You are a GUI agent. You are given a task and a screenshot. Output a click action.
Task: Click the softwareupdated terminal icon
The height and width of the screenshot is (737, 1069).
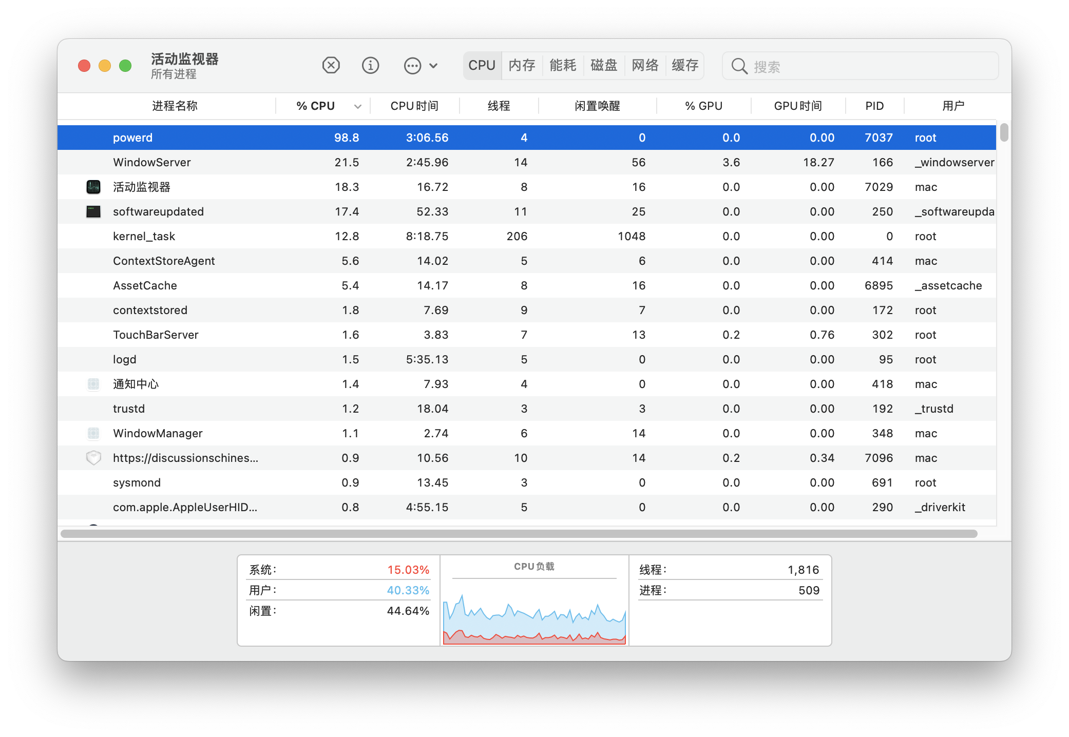pyautogui.click(x=93, y=211)
